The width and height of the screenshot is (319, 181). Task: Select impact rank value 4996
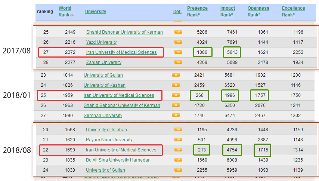click(x=230, y=95)
